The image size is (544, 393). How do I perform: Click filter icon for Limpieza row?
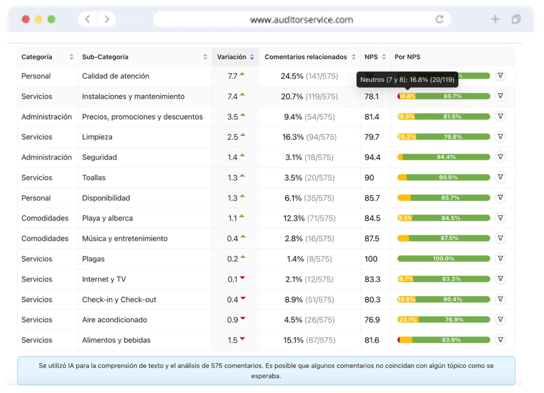(x=500, y=137)
